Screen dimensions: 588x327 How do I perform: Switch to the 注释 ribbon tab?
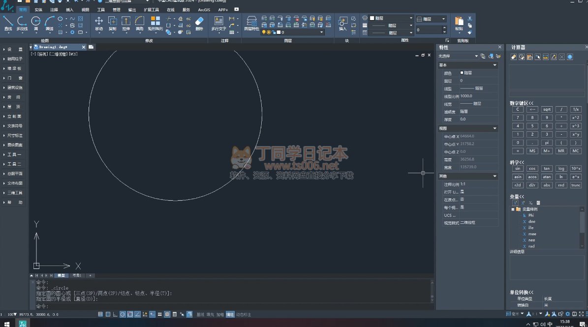pyautogui.click(x=54, y=9)
